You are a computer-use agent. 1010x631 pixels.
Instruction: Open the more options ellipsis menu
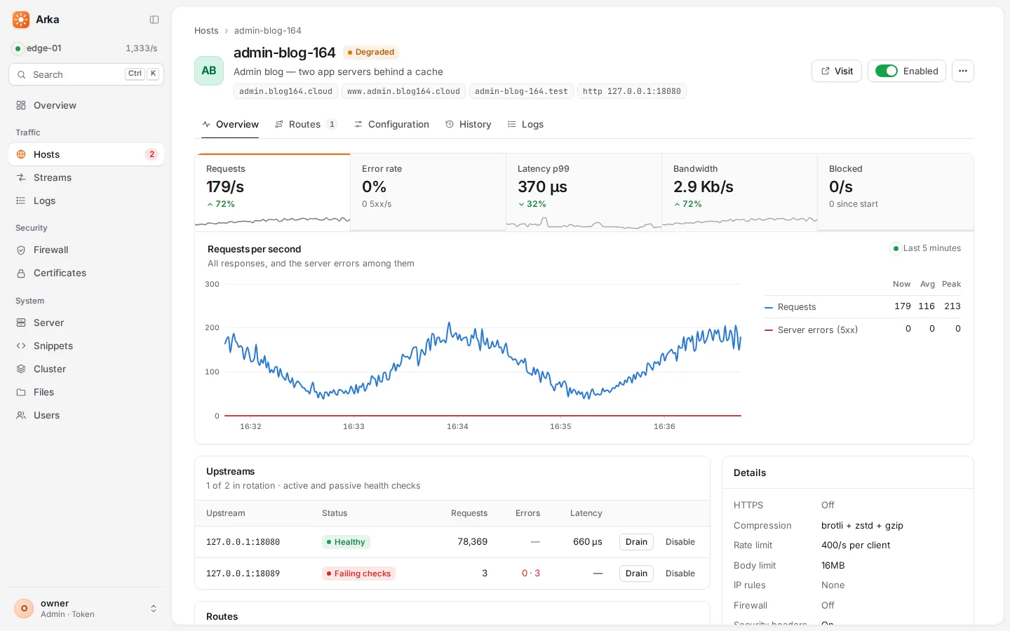coord(963,71)
